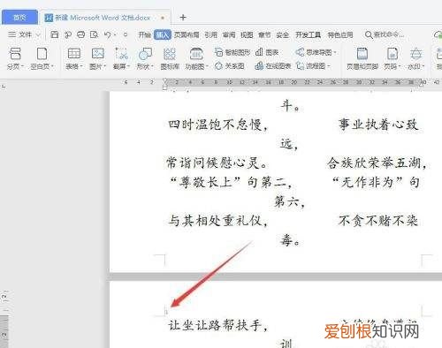Click the 查找命令 search input
This screenshot has width=442, height=348.
388,34
